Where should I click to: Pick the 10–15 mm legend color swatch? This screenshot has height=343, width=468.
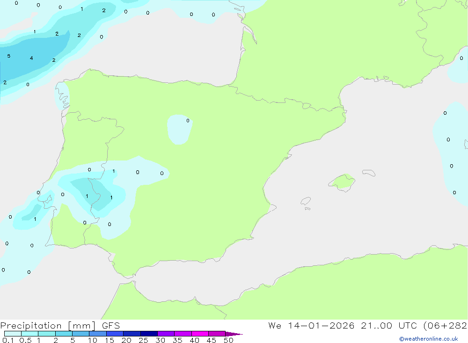[x=98, y=334]
